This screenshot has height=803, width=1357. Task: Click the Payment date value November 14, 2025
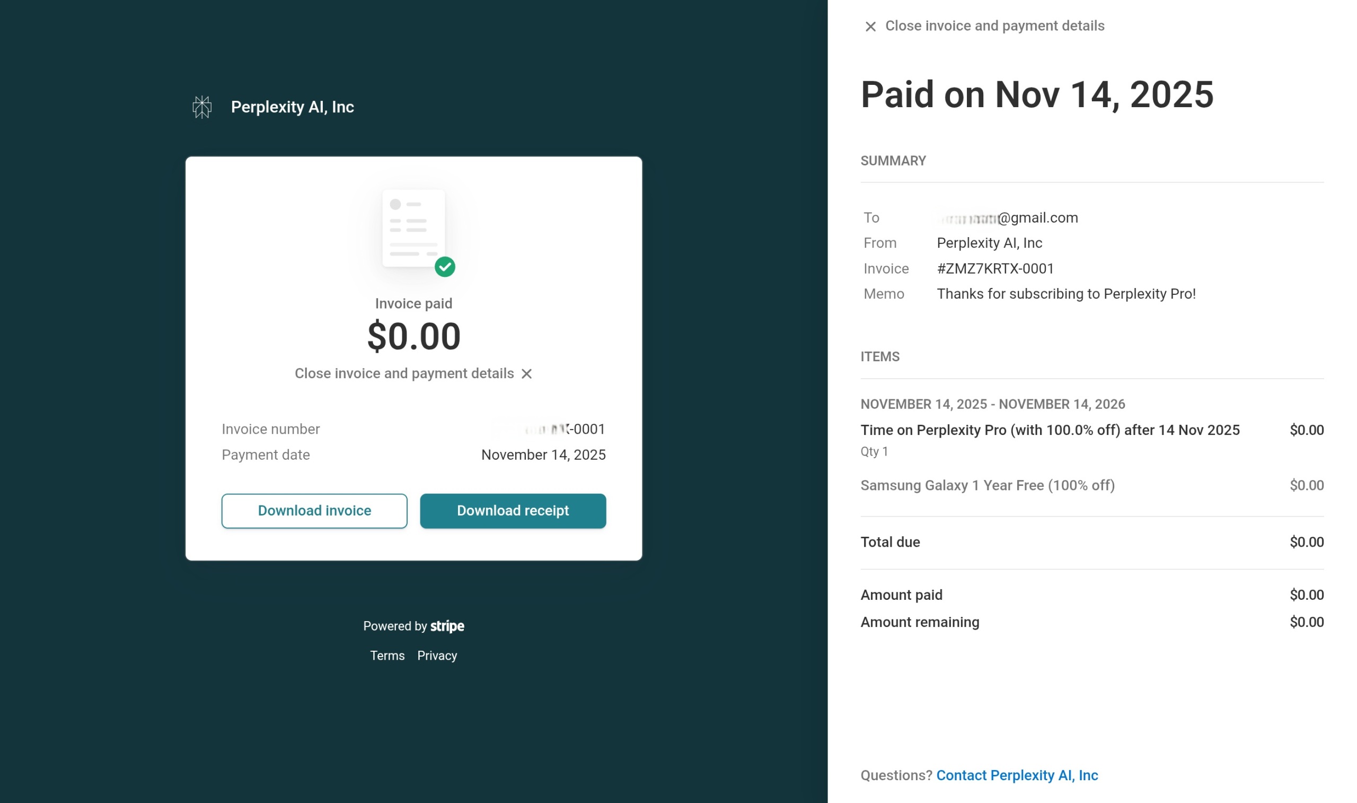(543, 455)
